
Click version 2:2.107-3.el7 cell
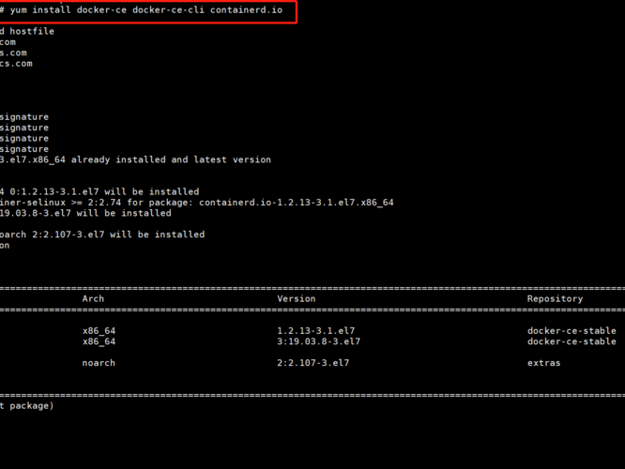click(312, 363)
